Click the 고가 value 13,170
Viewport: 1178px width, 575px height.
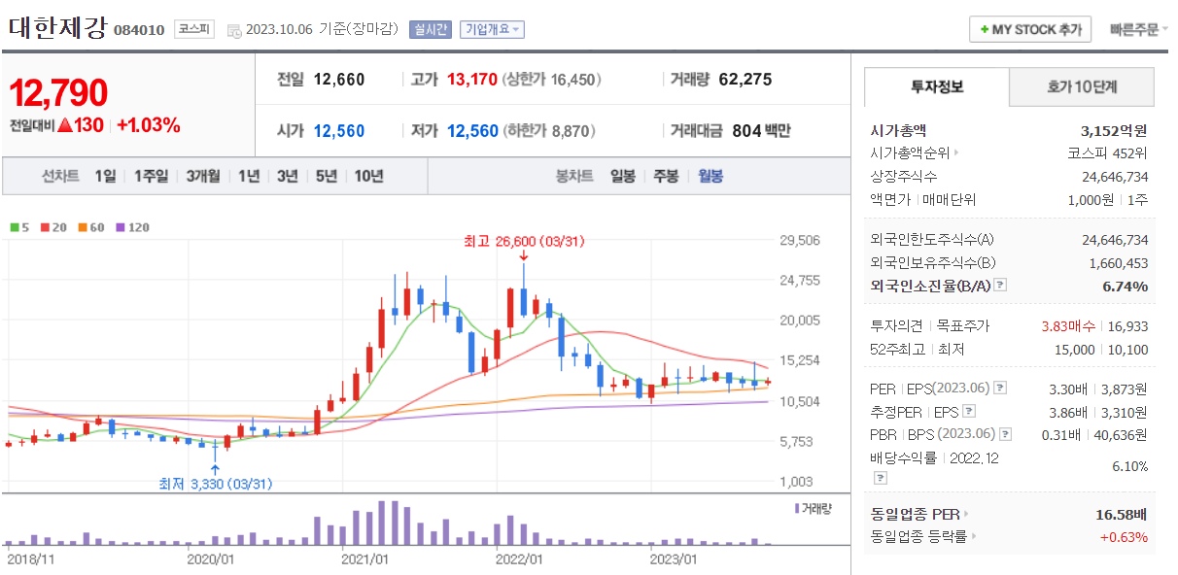click(472, 80)
